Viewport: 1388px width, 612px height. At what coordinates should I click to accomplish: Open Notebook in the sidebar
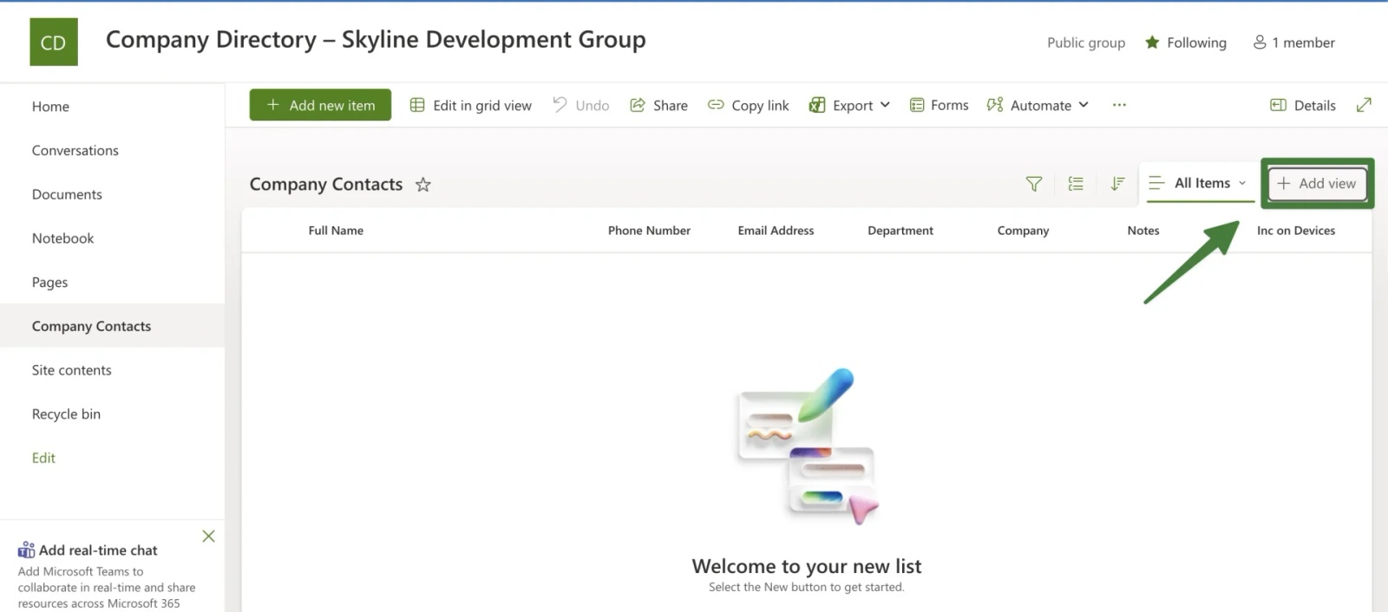[62, 238]
